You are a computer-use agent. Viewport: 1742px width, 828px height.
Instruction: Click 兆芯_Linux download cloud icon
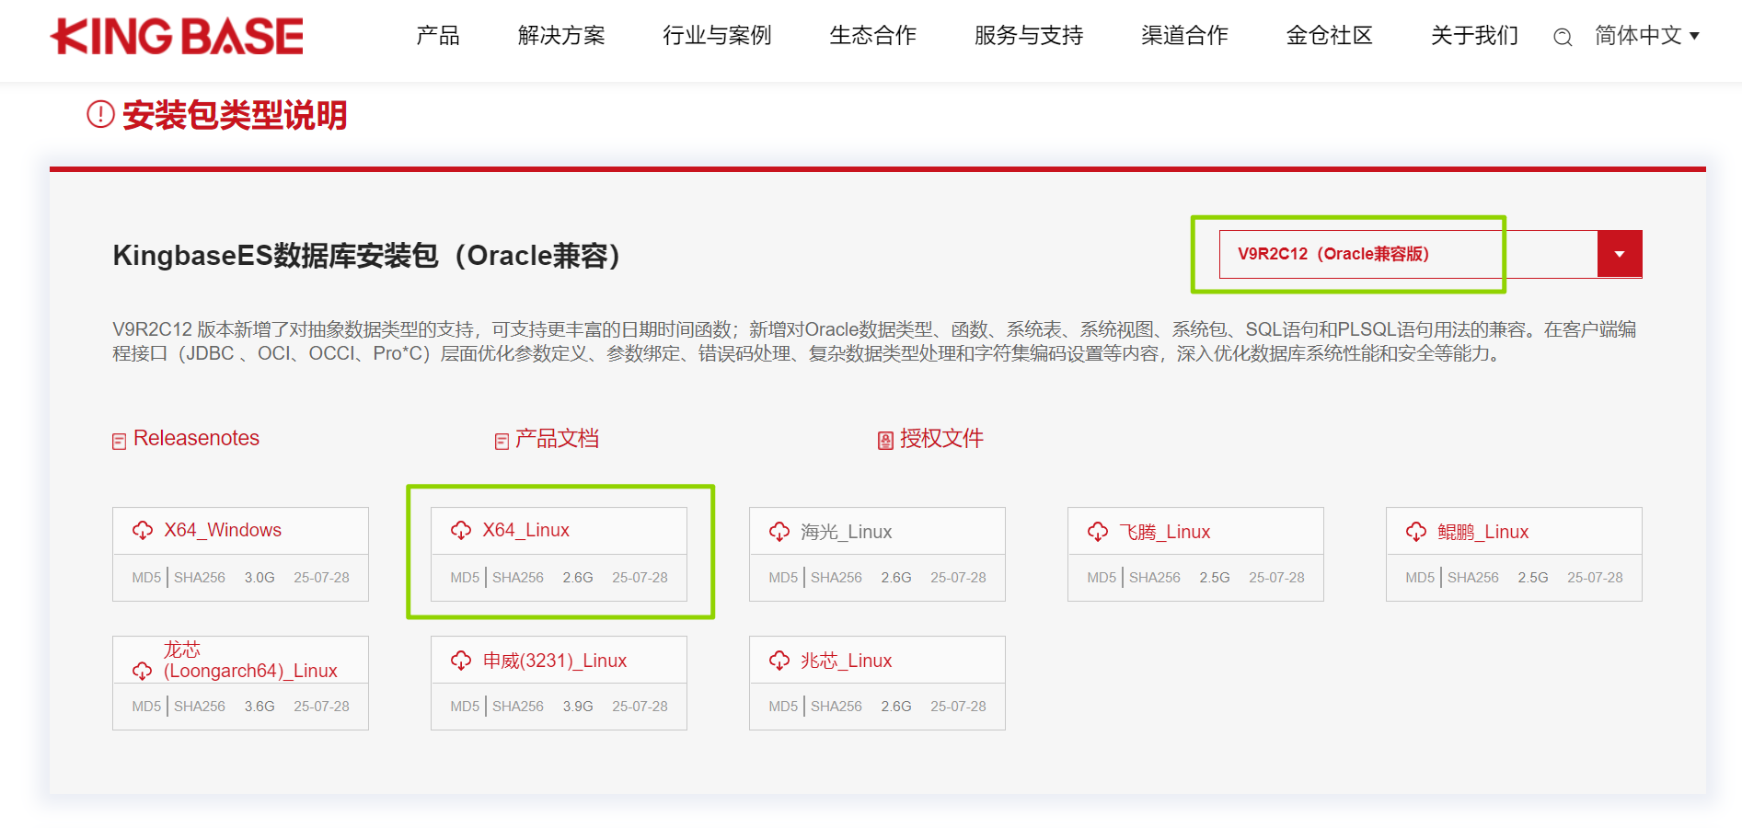(779, 661)
